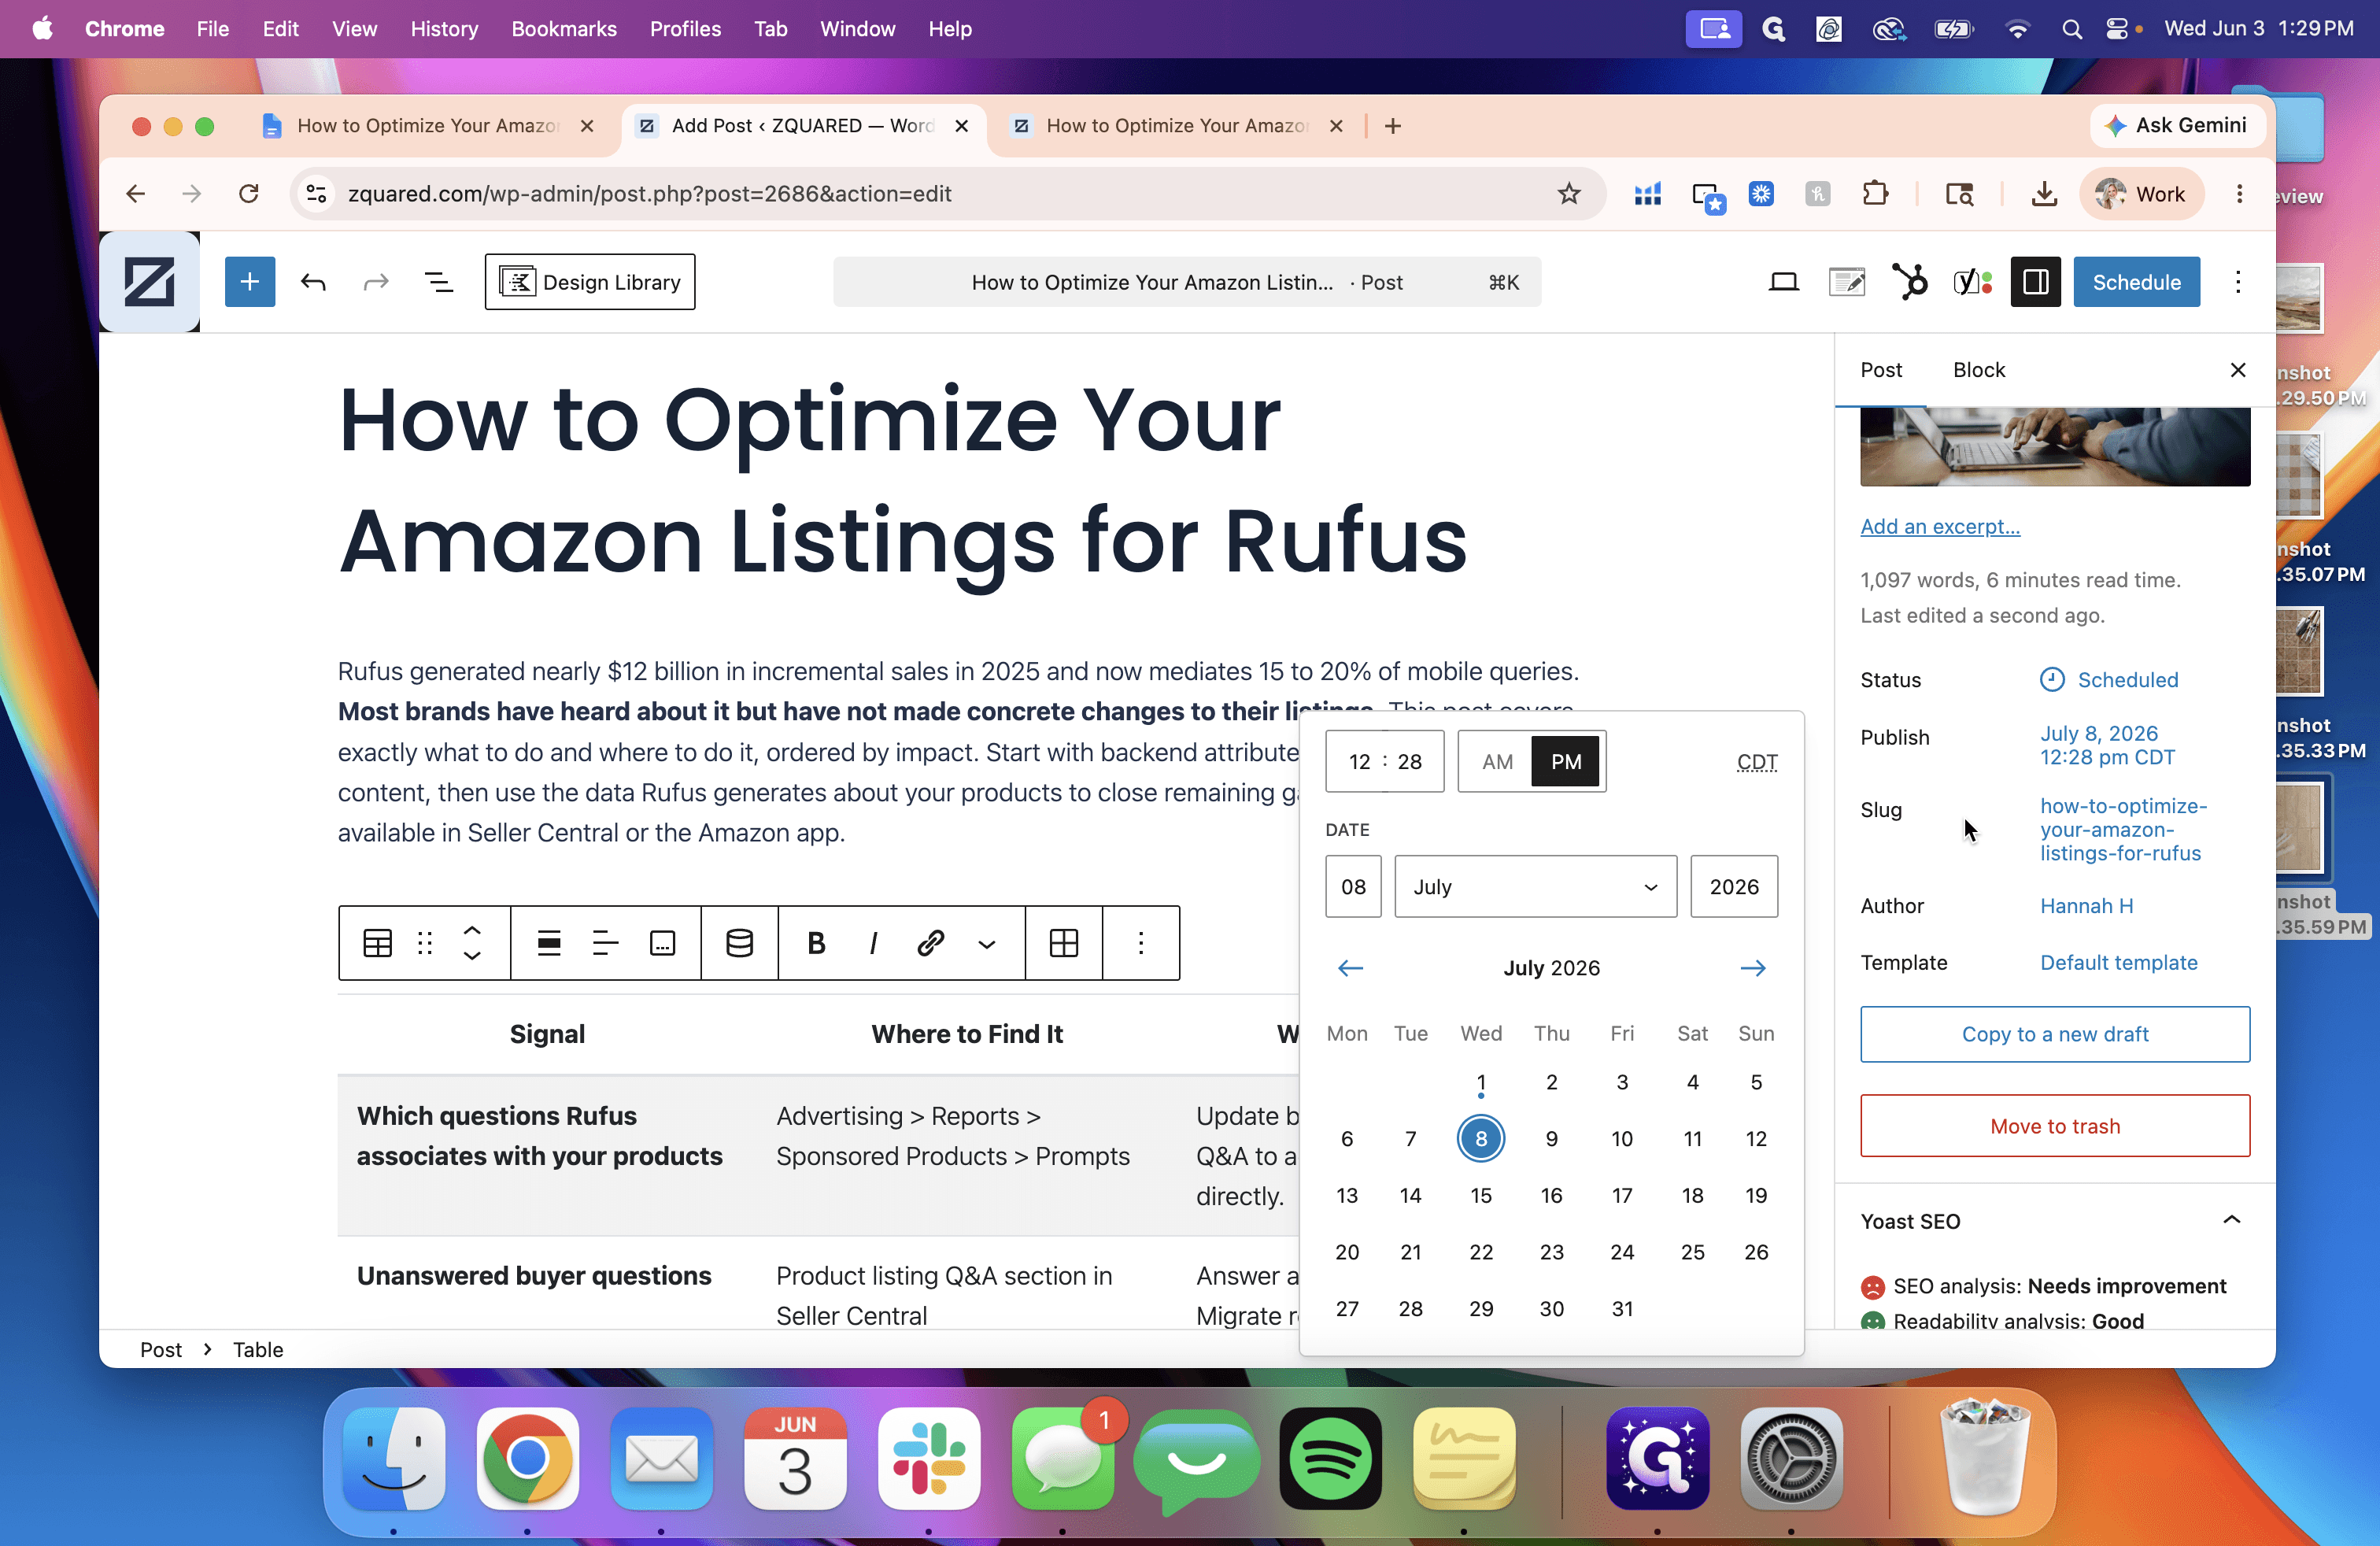Click the year input 2026
Image resolution: width=2380 pixels, height=1546 pixels.
click(x=1733, y=887)
